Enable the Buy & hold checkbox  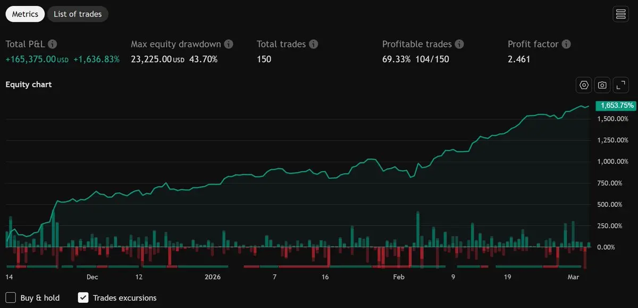pos(11,297)
